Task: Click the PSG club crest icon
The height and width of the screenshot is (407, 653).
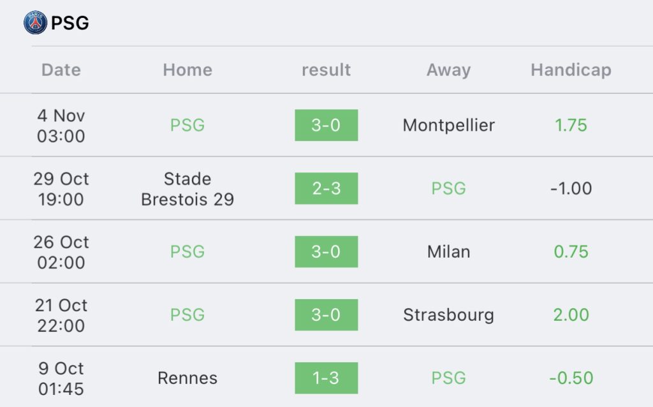Action: click(x=35, y=23)
